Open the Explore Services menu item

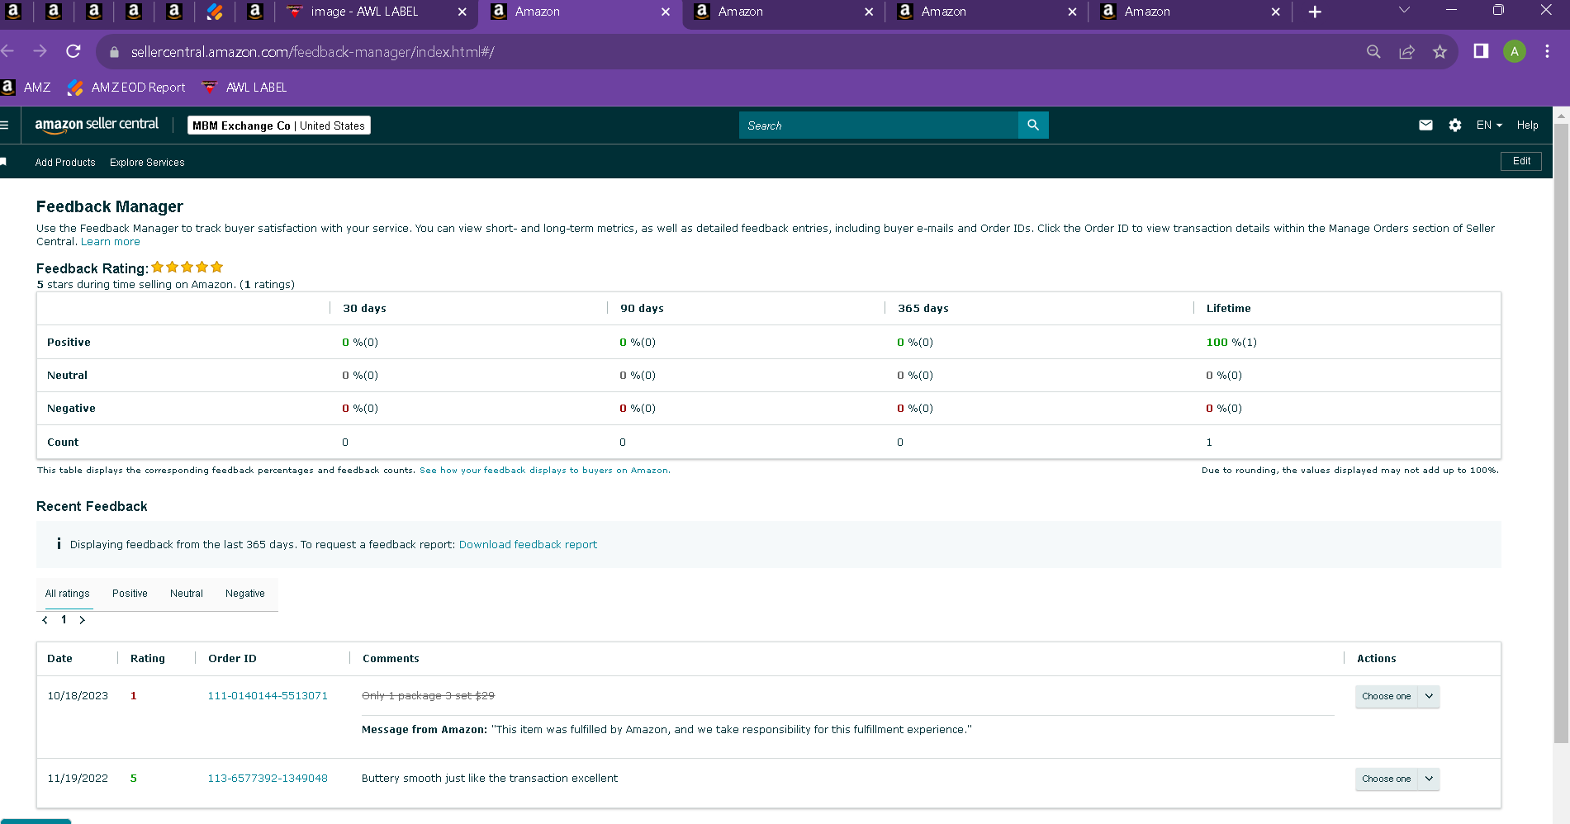click(147, 163)
